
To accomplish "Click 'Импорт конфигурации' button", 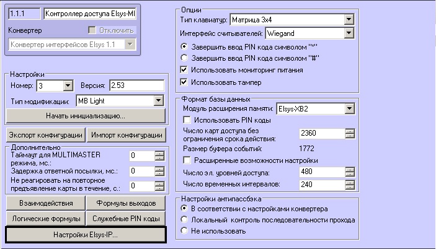I will click(127, 135).
